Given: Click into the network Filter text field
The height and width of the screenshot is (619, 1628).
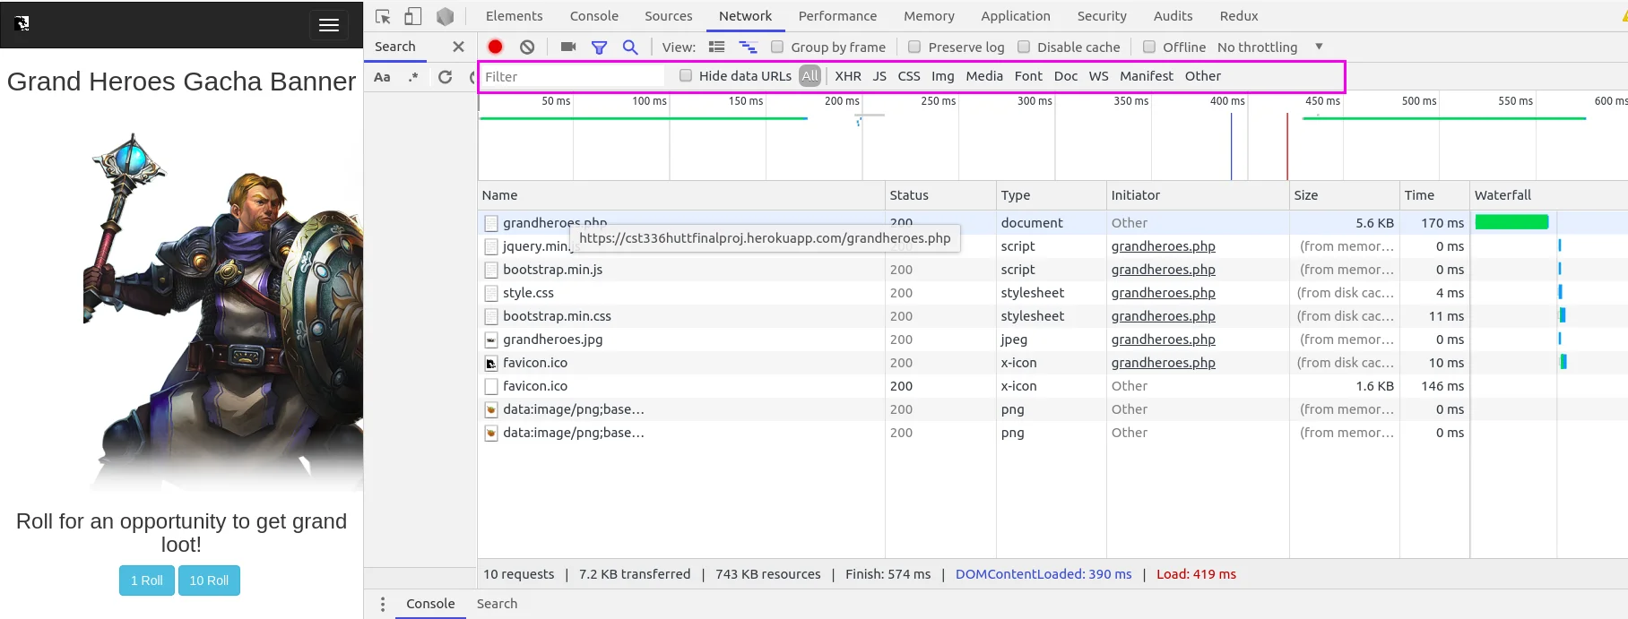Looking at the screenshot, I should click(574, 77).
